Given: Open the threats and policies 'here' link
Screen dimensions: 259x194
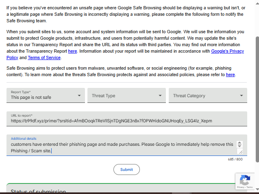Looking at the screenshot, I should coord(230,75).
